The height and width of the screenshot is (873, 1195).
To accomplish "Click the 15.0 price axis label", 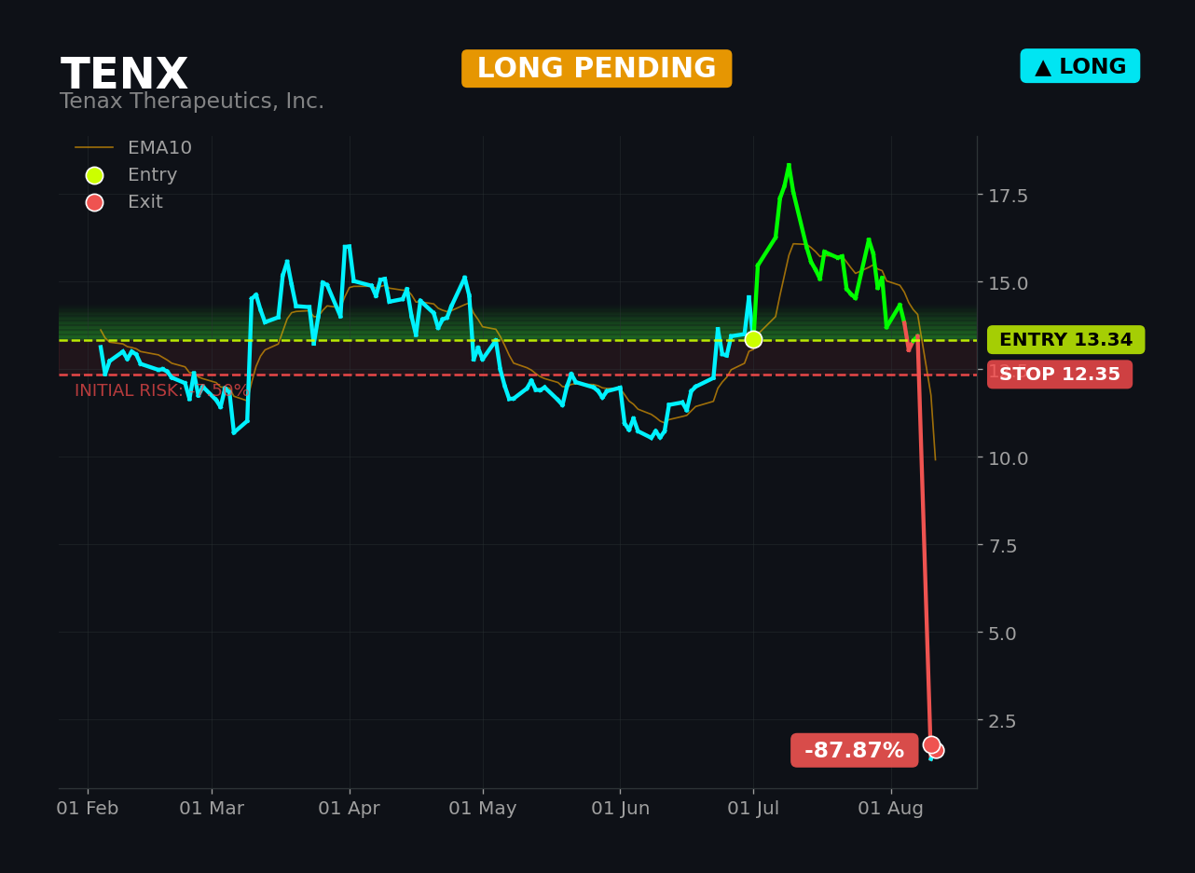I will 1009,283.
